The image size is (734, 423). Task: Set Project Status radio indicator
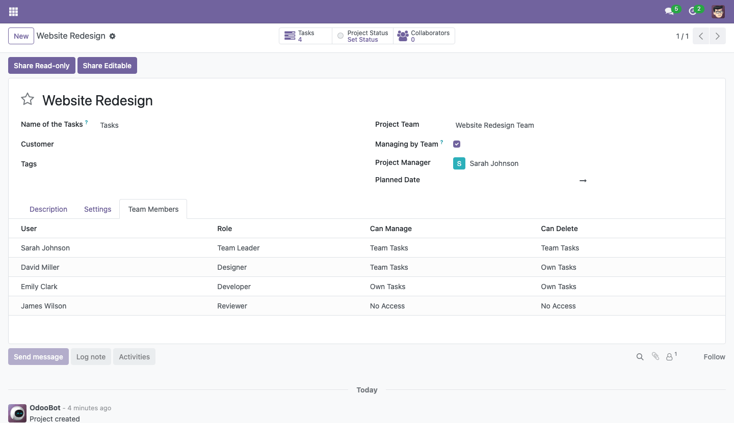(340, 36)
